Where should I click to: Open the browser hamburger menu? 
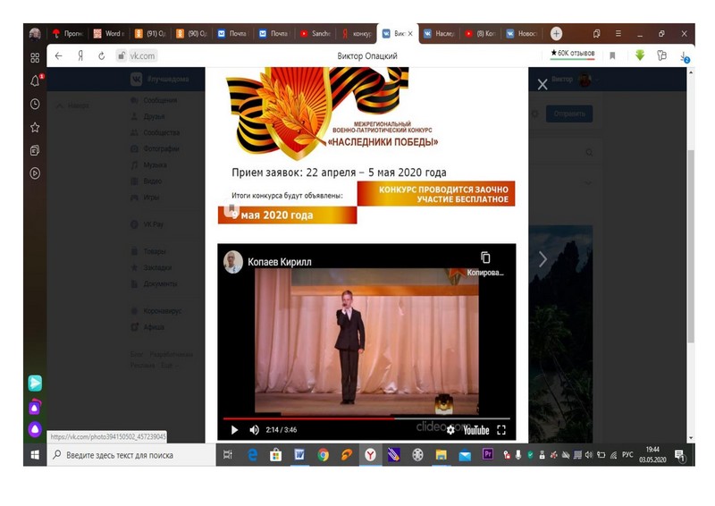pos(618,33)
